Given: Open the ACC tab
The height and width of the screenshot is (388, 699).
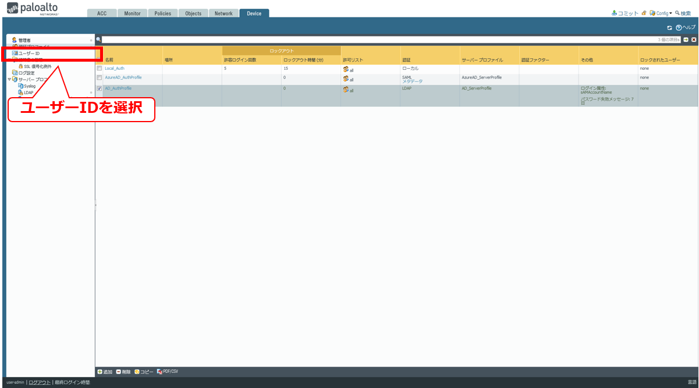Looking at the screenshot, I should click(x=102, y=13).
